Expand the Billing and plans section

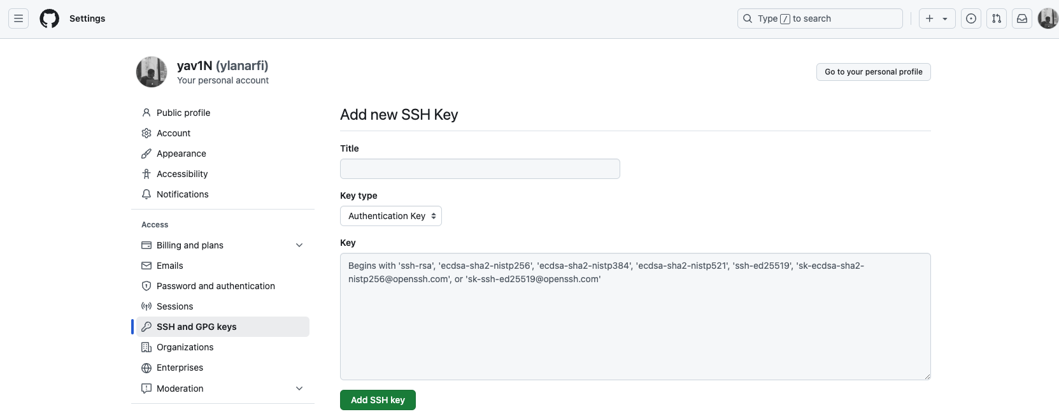(x=299, y=245)
